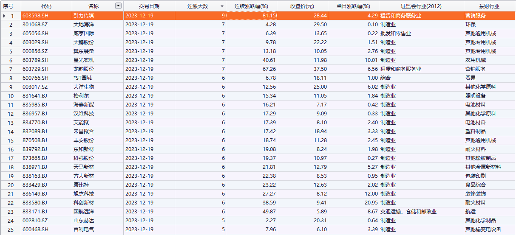Click the 代码 column header

point(47,6)
